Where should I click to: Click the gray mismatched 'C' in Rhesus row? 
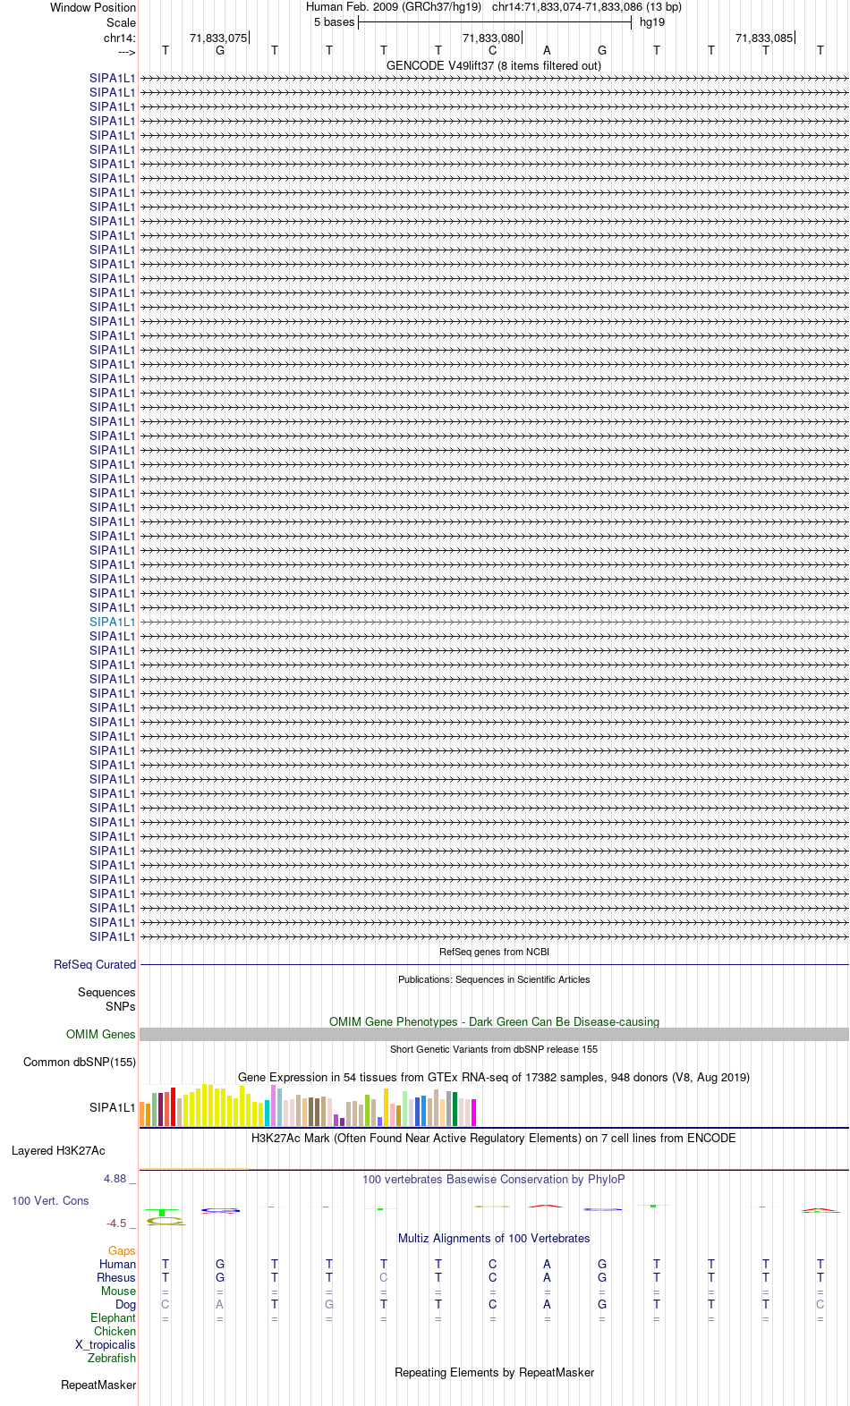click(383, 1278)
